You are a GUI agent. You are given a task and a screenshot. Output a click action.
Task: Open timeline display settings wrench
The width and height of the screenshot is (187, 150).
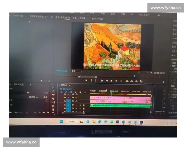80,92
